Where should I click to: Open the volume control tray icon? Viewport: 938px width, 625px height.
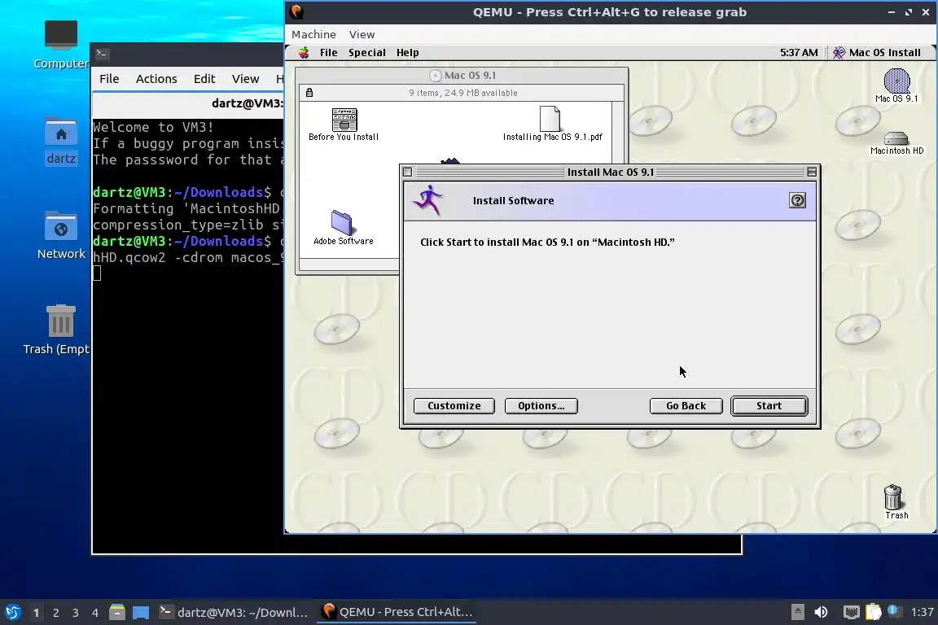[822, 612]
